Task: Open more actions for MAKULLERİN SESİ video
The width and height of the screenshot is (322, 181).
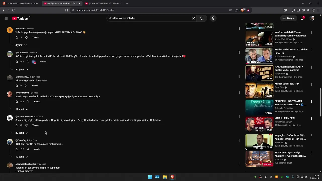Action: click(311, 119)
